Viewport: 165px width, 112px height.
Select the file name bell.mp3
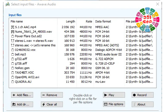pos(20,54)
